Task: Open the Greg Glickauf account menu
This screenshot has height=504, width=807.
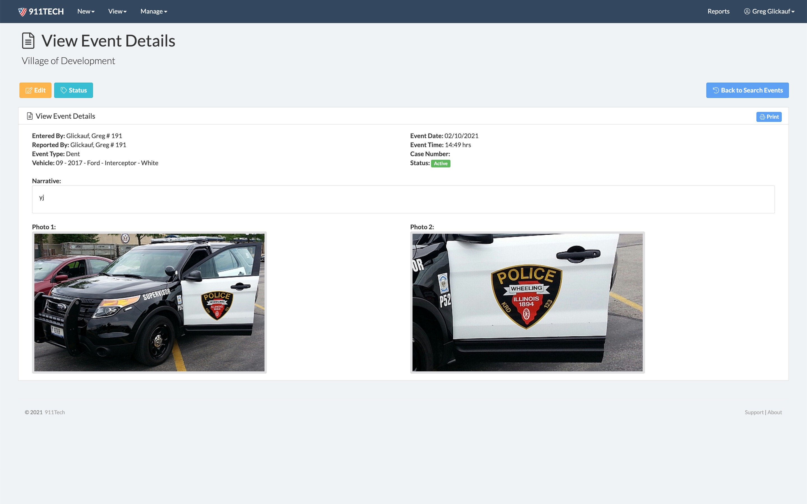Action: coord(773,12)
